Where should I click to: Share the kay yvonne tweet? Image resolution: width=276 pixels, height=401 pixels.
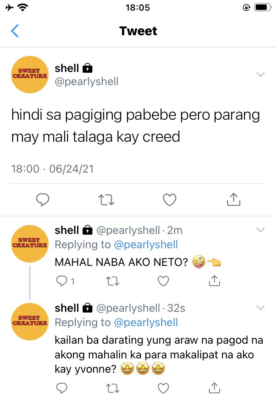(x=215, y=388)
